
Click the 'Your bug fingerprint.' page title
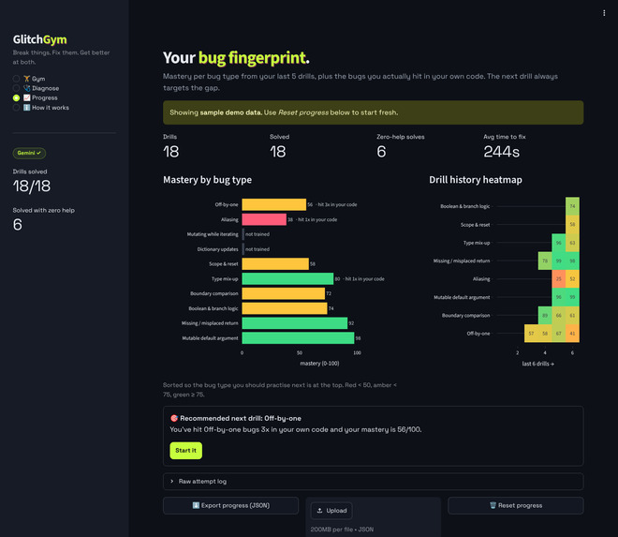tap(236, 58)
